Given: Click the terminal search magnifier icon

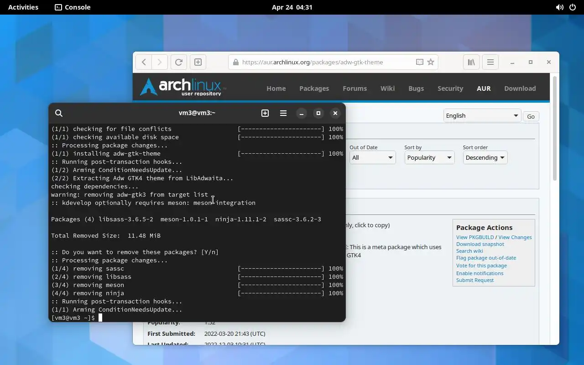Looking at the screenshot, I should (x=59, y=113).
